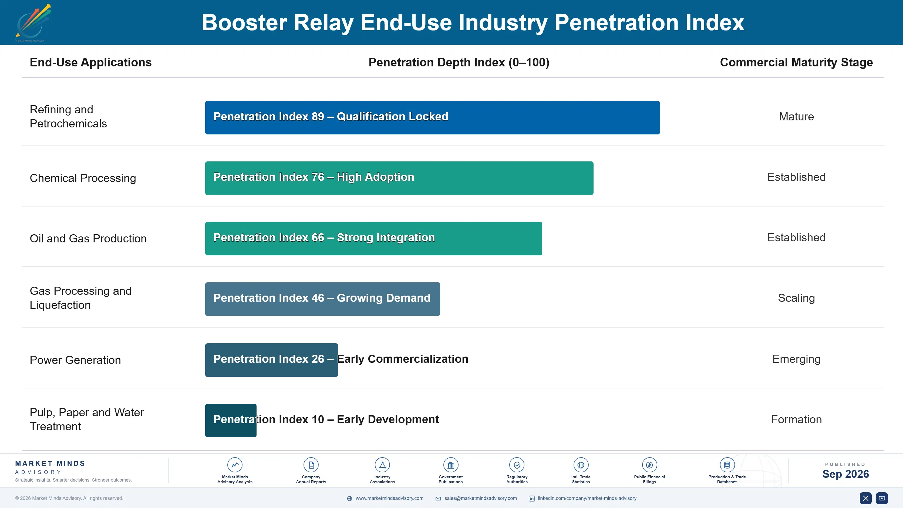
Task: Click the Commercial Maturity Stage header
Action: tap(796, 62)
